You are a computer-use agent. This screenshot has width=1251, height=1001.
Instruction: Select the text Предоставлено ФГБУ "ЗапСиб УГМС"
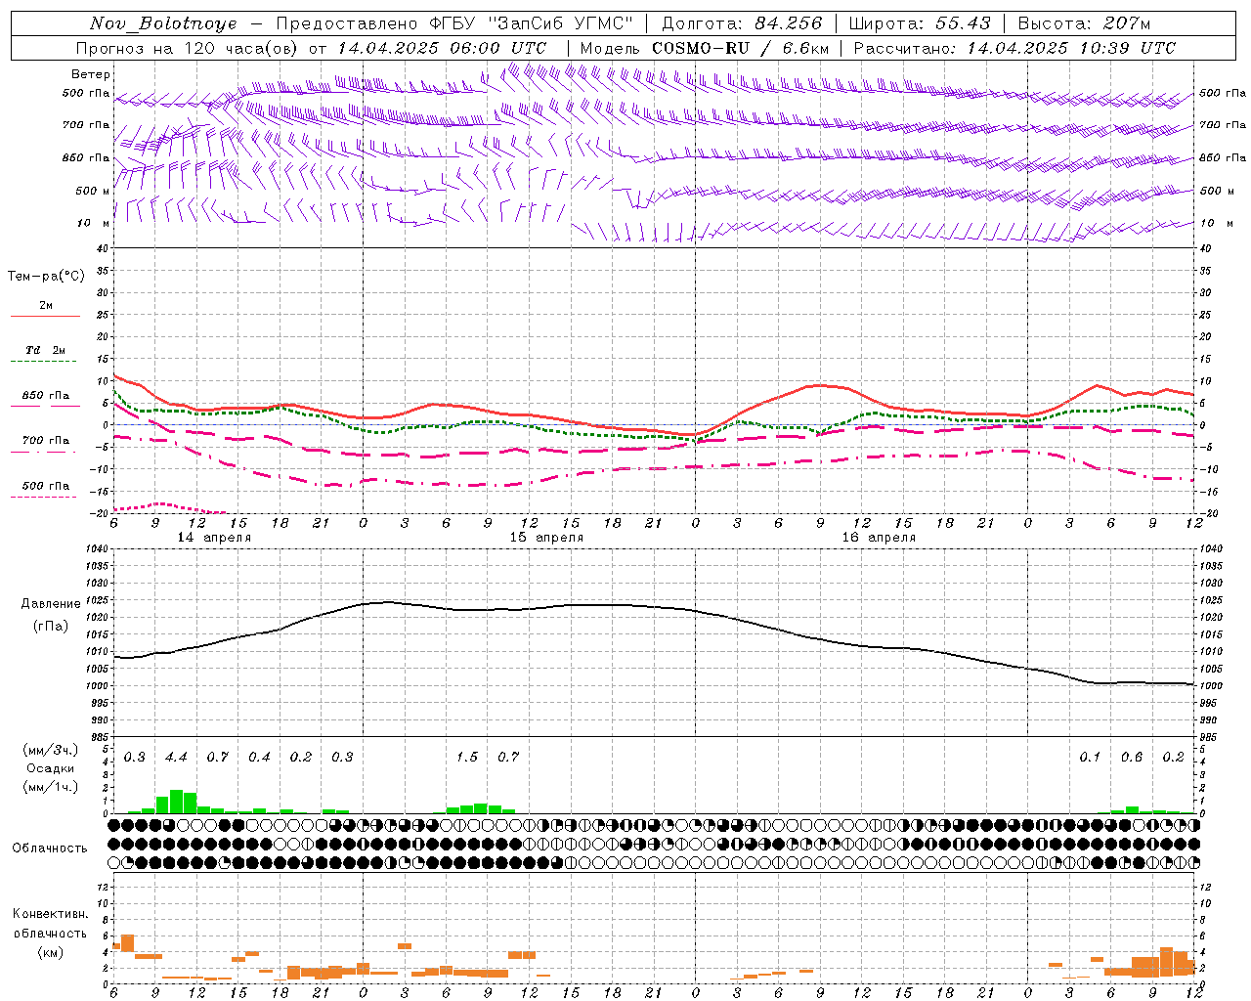[x=454, y=23]
